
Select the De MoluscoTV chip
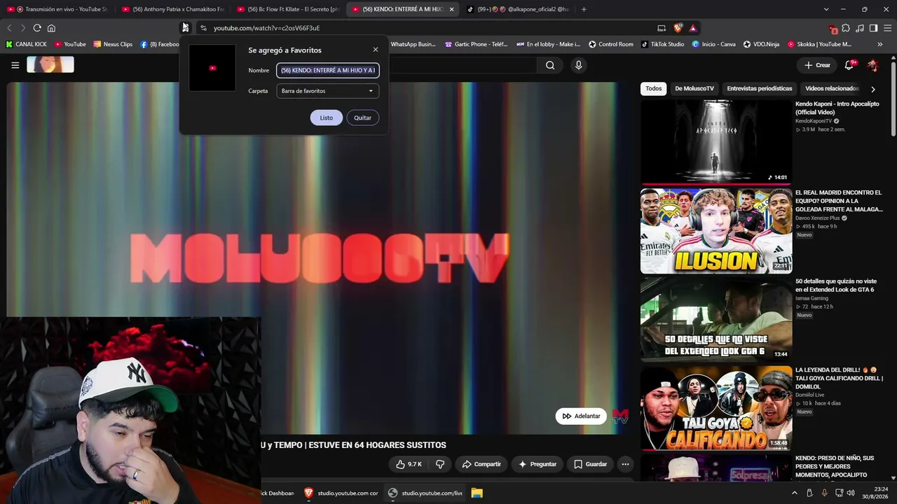694,89
